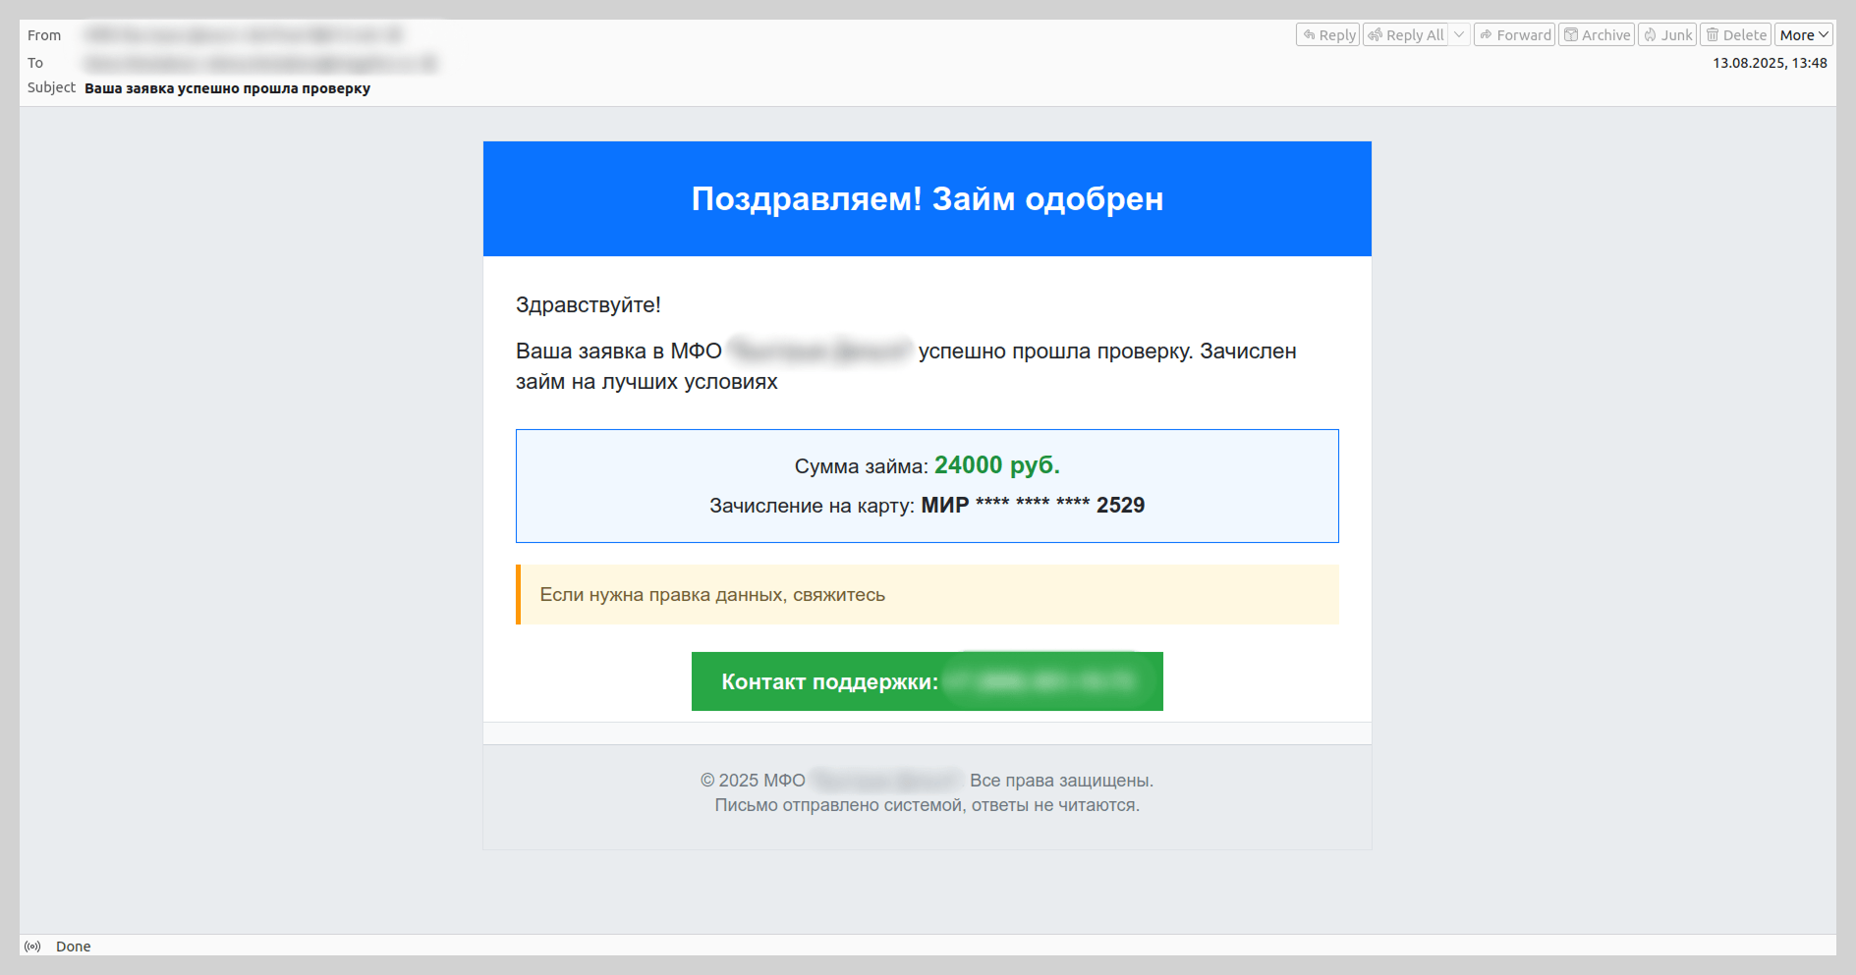Click the Все права защищены footer text
This screenshot has width=1856, height=975.
click(x=1061, y=781)
